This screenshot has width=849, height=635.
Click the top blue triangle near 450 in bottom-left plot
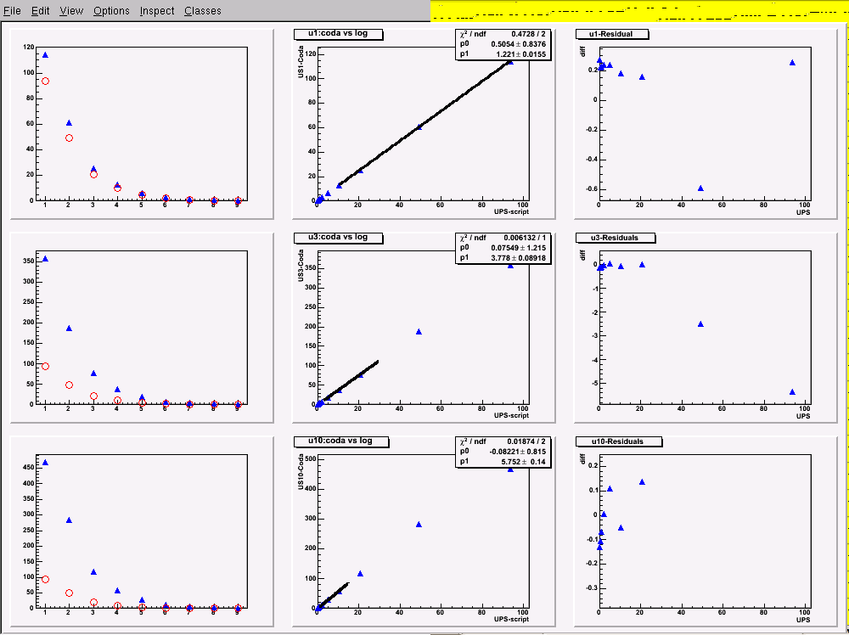point(46,463)
